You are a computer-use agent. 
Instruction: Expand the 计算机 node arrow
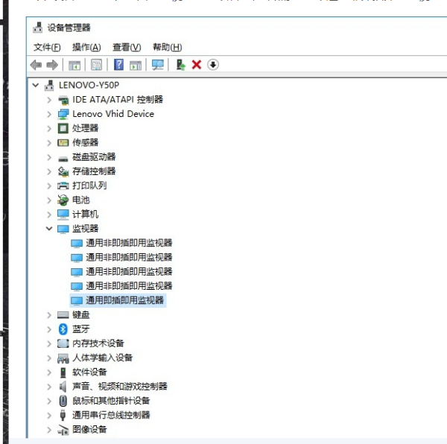[x=49, y=215]
